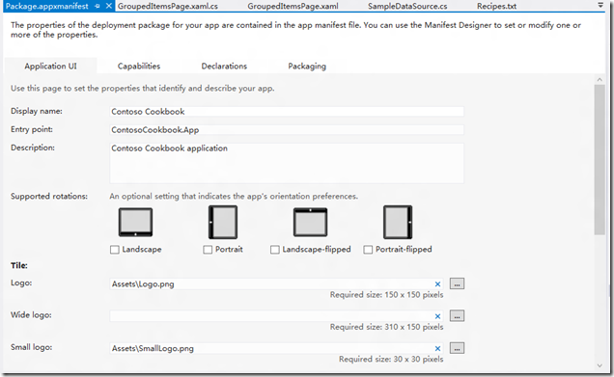Clear the Small logo path
This screenshot has width=614, height=377.
tap(437, 348)
